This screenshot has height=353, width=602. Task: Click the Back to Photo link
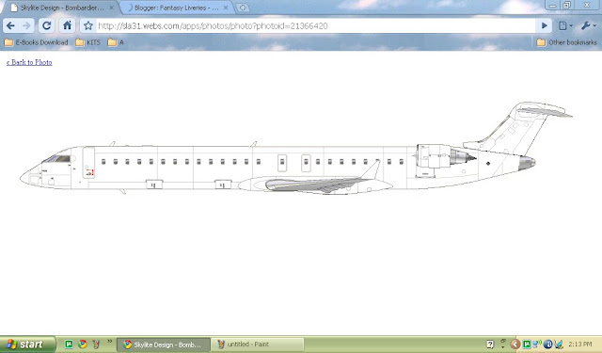click(x=29, y=62)
